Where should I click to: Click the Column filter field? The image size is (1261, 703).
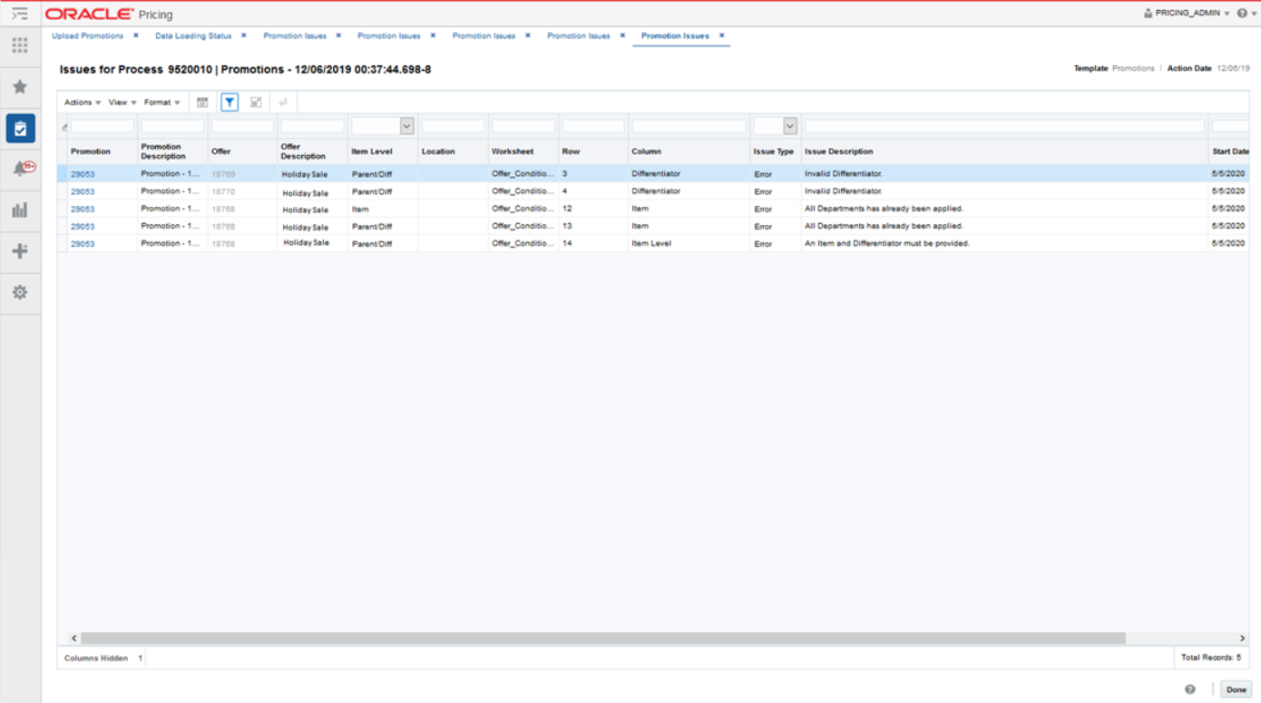[x=689, y=126]
